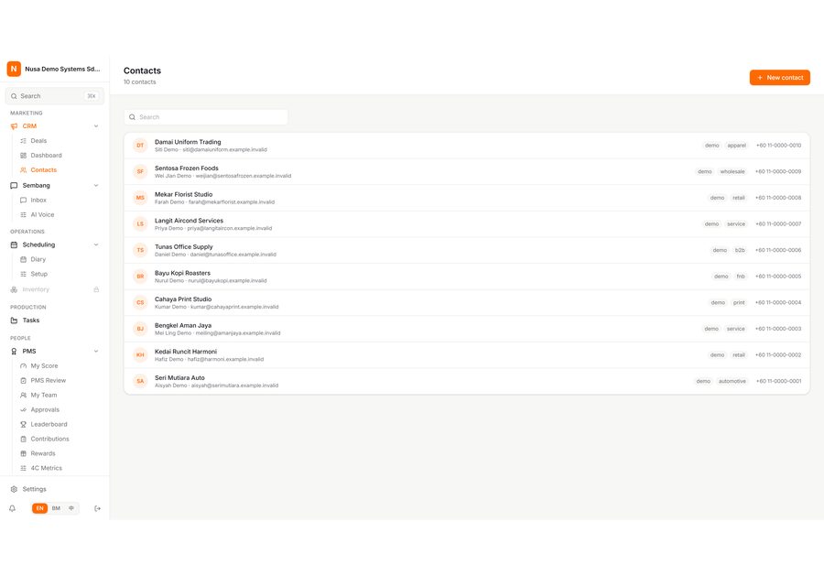Click the wholesale tag on Sentosa
The image size is (824, 576).
(732, 172)
